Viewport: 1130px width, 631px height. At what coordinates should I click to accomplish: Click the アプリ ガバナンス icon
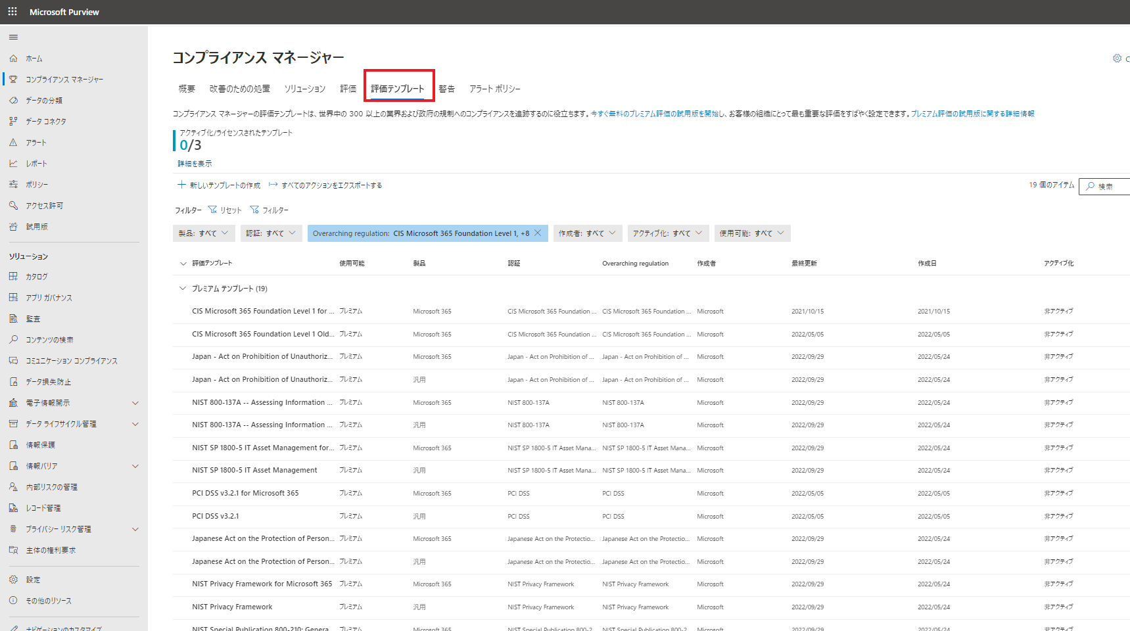[x=13, y=298]
